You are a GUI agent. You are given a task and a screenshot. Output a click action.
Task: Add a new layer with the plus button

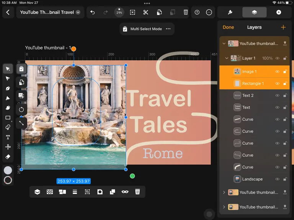tap(283, 27)
